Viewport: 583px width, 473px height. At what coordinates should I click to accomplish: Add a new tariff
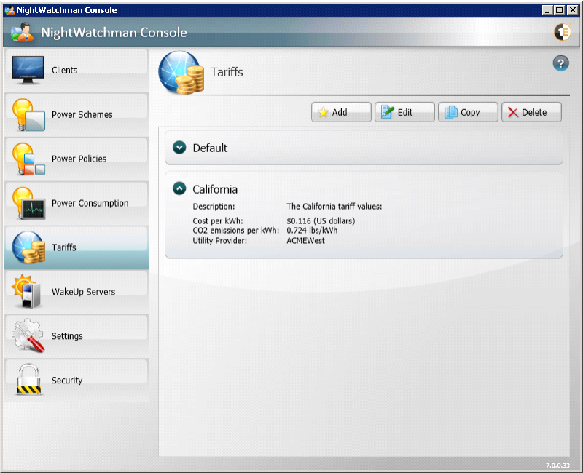coord(341,112)
